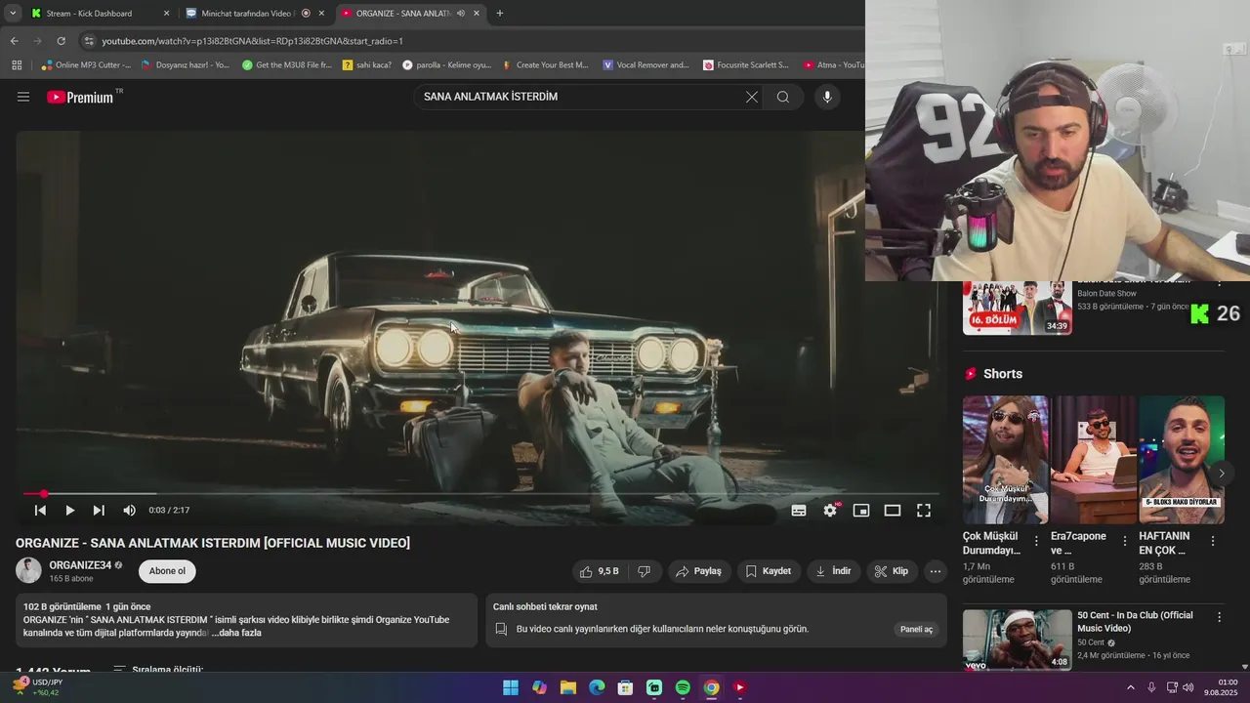Switch to miniplayer mode
The width and height of the screenshot is (1250, 703).
[x=861, y=511]
